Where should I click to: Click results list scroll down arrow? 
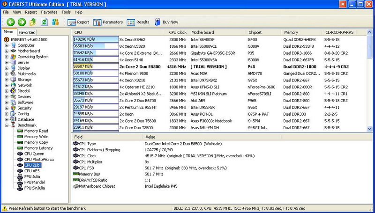tap(369, 129)
